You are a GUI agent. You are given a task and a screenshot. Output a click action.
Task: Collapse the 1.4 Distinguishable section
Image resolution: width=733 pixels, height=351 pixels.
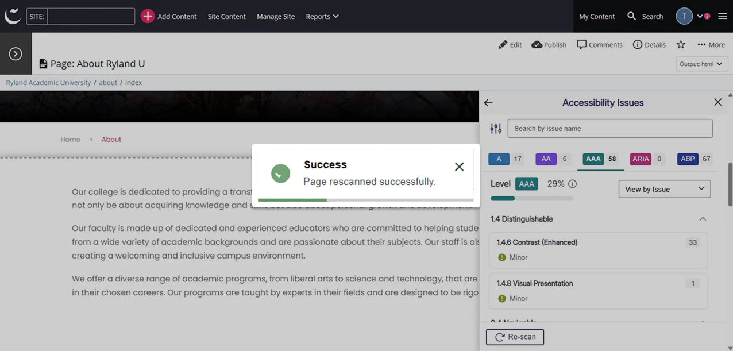703,219
